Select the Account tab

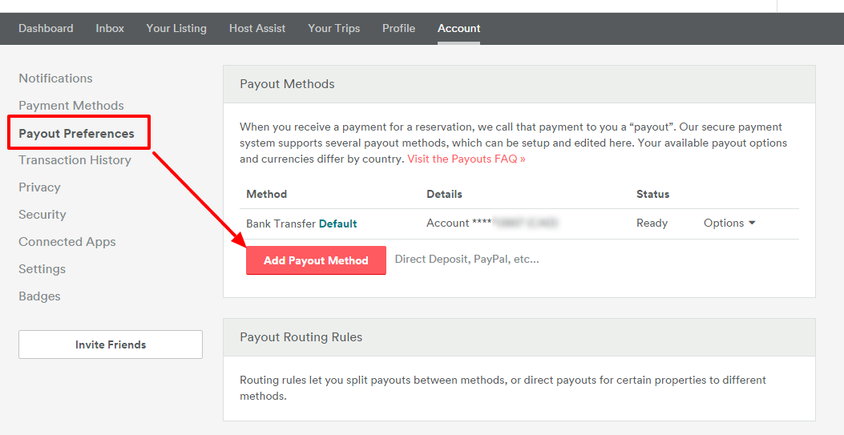458,28
